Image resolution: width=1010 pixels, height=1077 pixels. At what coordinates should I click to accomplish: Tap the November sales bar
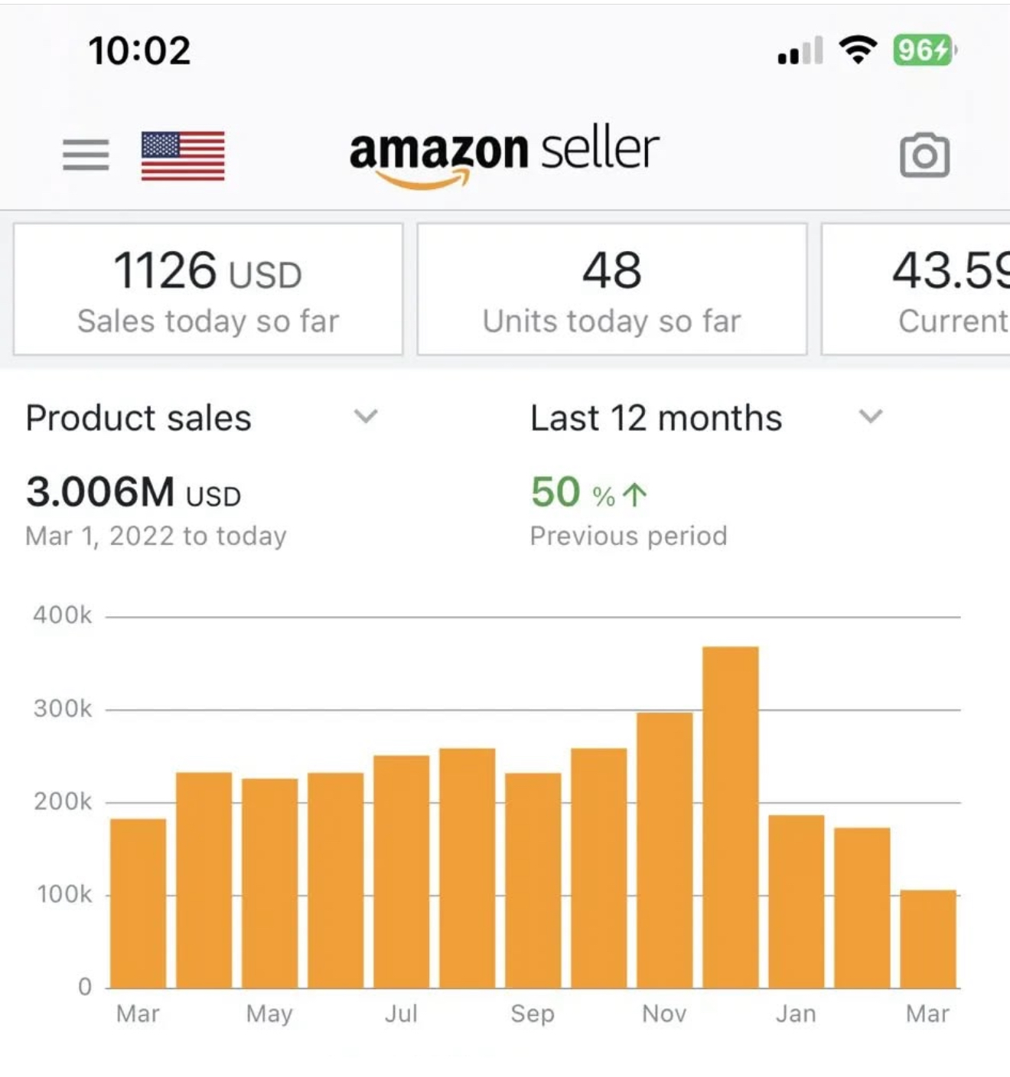click(x=665, y=850)
